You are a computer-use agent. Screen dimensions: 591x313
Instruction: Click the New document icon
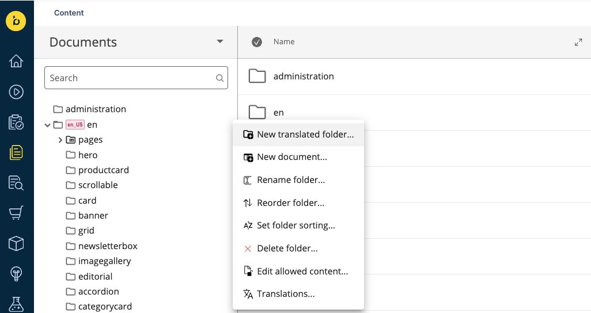[248, 157]
